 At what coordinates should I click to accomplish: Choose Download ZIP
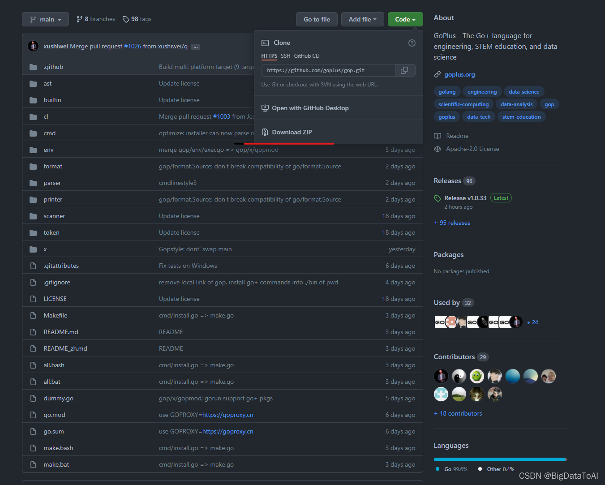[339, 132]
